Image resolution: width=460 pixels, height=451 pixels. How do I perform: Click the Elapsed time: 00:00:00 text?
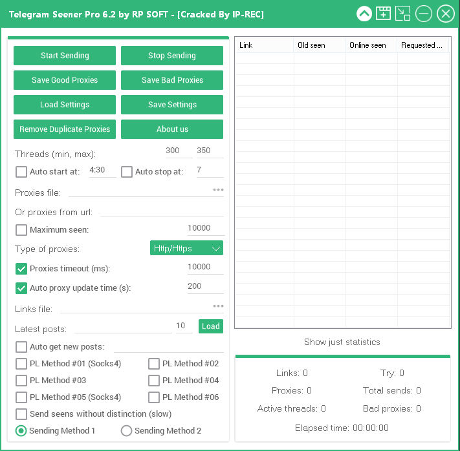coord(342,428)
